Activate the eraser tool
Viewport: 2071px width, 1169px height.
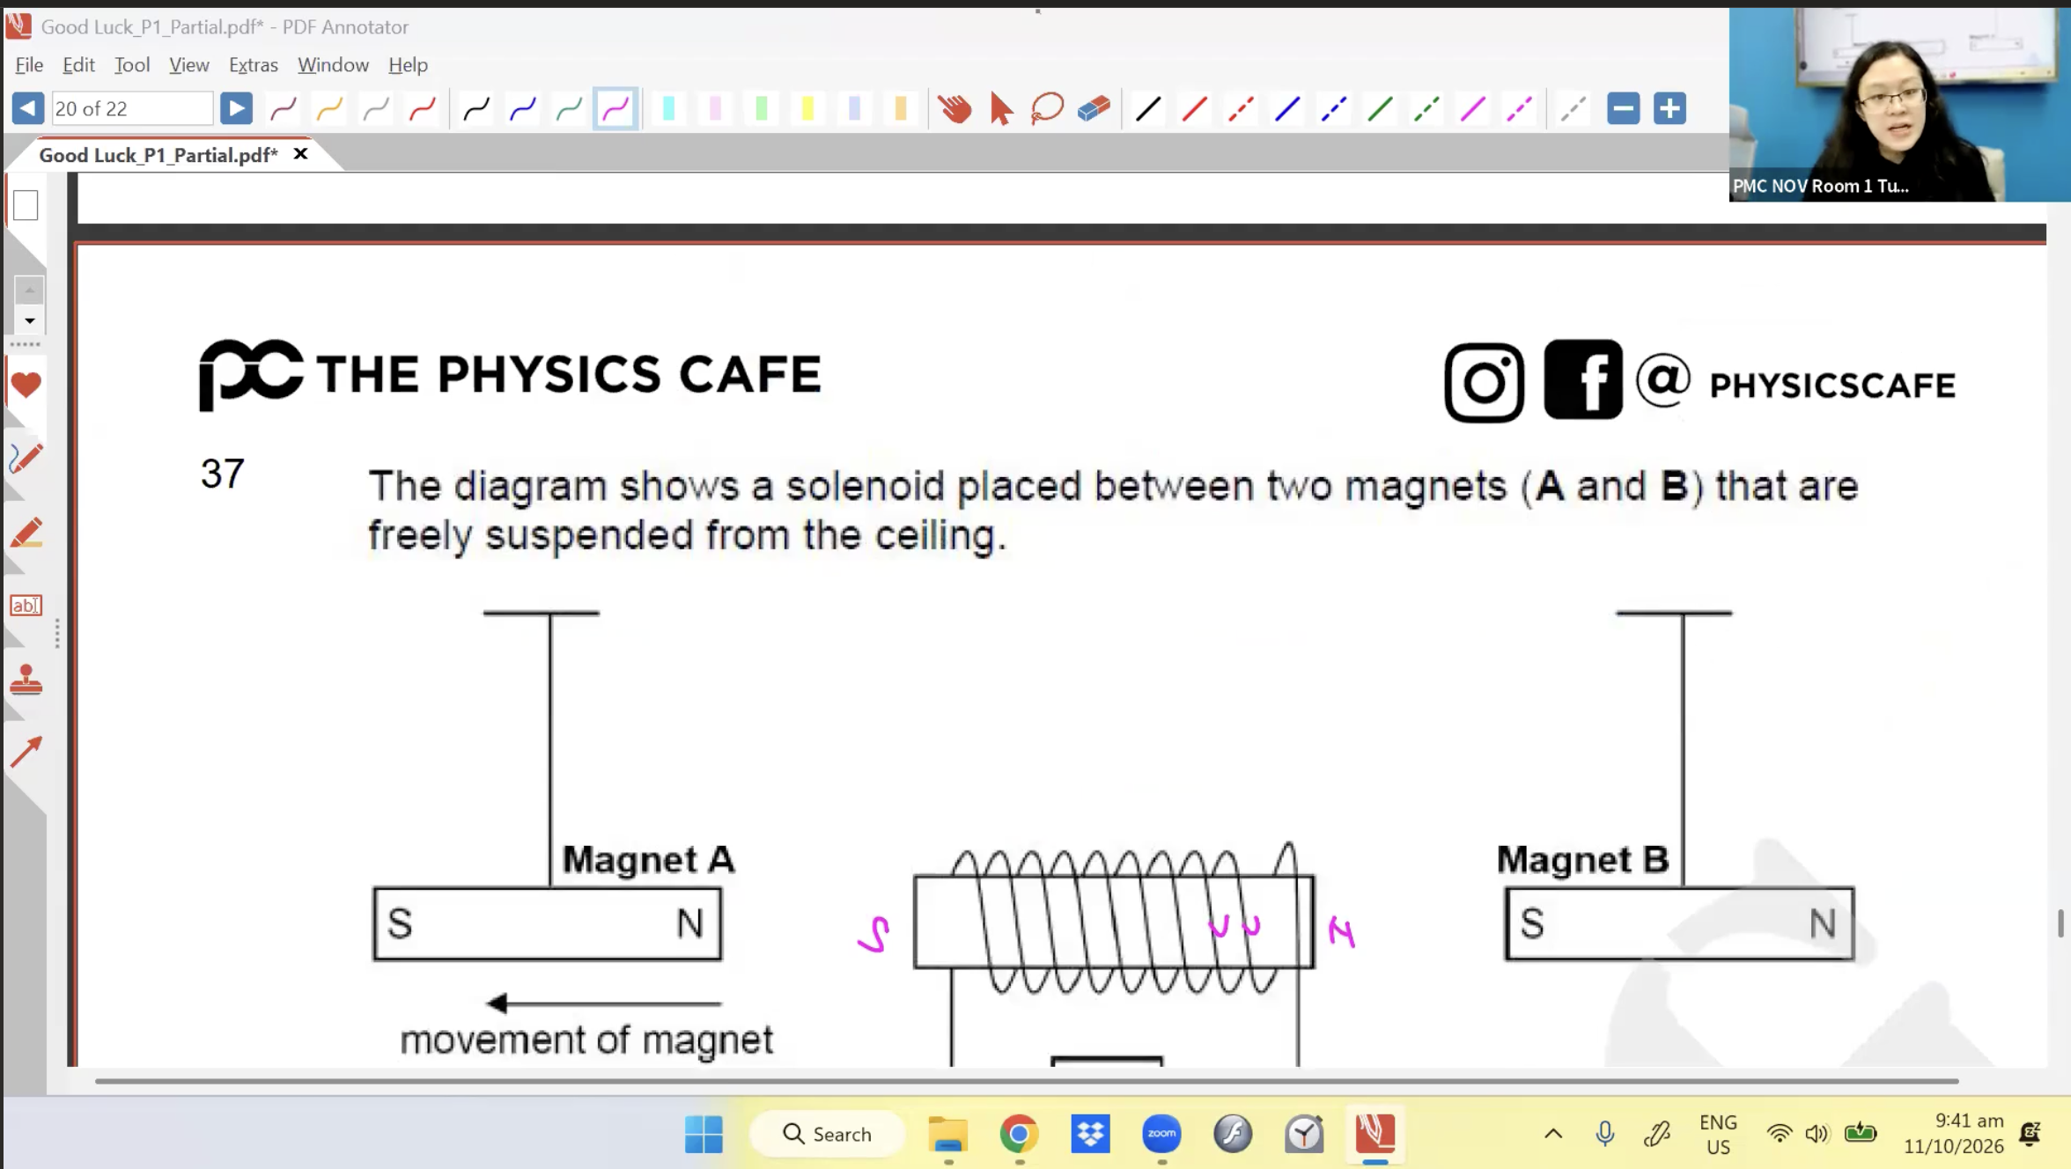click(1094, 109)
